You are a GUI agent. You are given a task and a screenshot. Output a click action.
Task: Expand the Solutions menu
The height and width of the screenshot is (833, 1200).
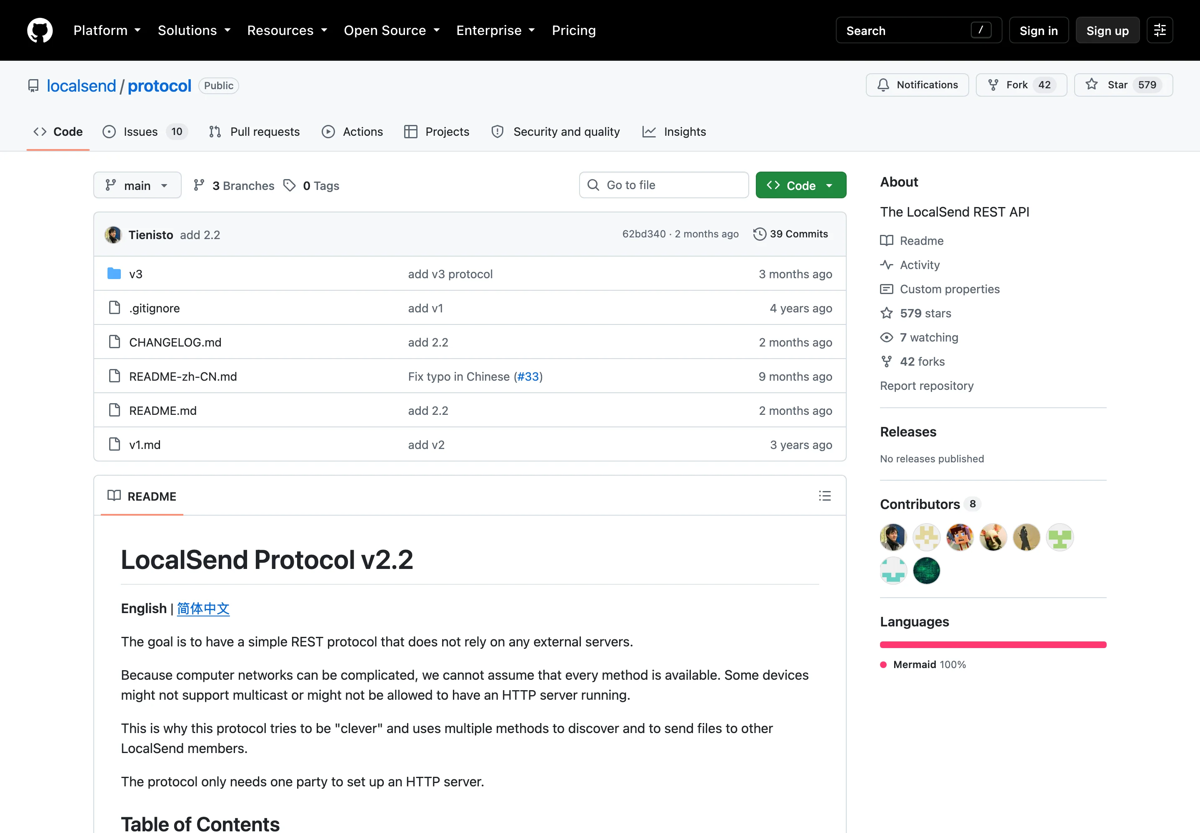[194, 30]
